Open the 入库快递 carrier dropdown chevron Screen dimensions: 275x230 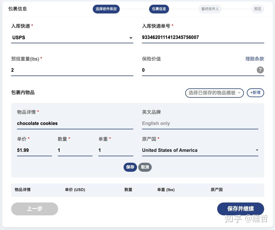click(131, 37)
